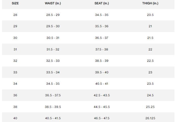
Task: Click the SIZE column header
Action: (x=15, y=3)
